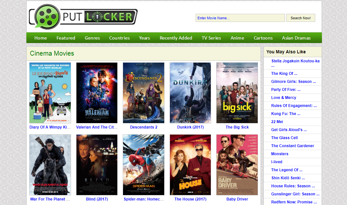The image size is (347, 205).
Task: Go to the Cartoons section
Action: [x=263, y=38]
